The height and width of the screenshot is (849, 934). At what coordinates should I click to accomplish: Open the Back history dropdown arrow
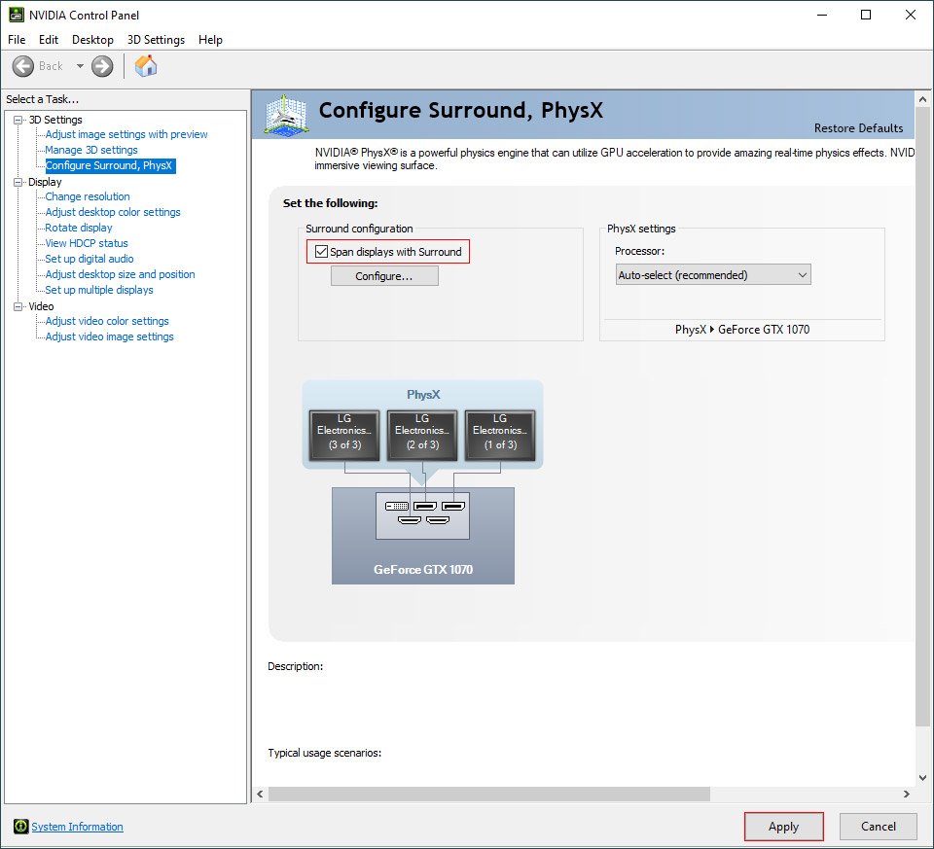(80, 66)
